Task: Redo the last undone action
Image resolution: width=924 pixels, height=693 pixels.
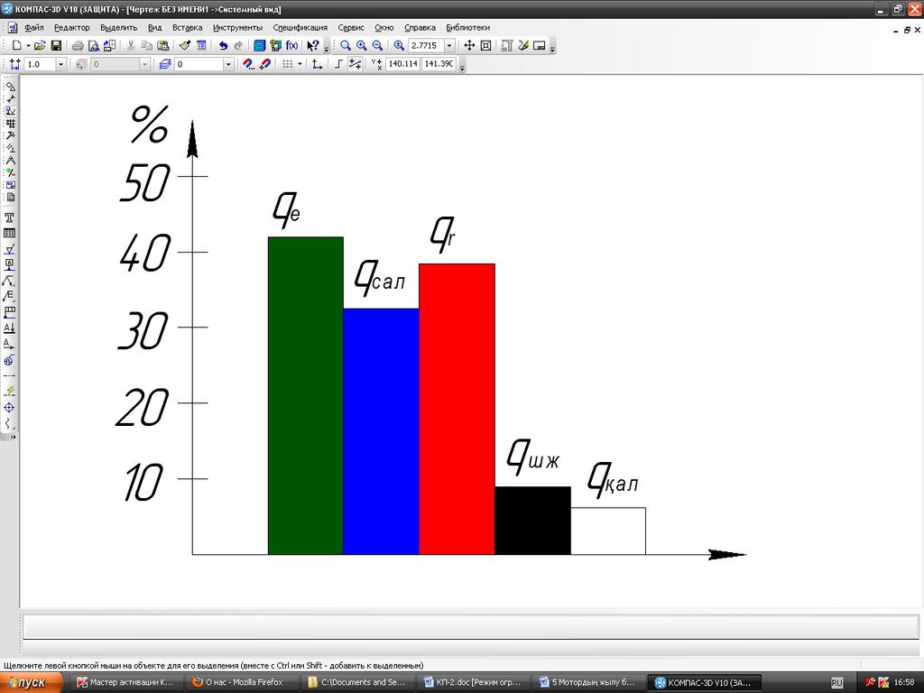Action: pos(238,45)
